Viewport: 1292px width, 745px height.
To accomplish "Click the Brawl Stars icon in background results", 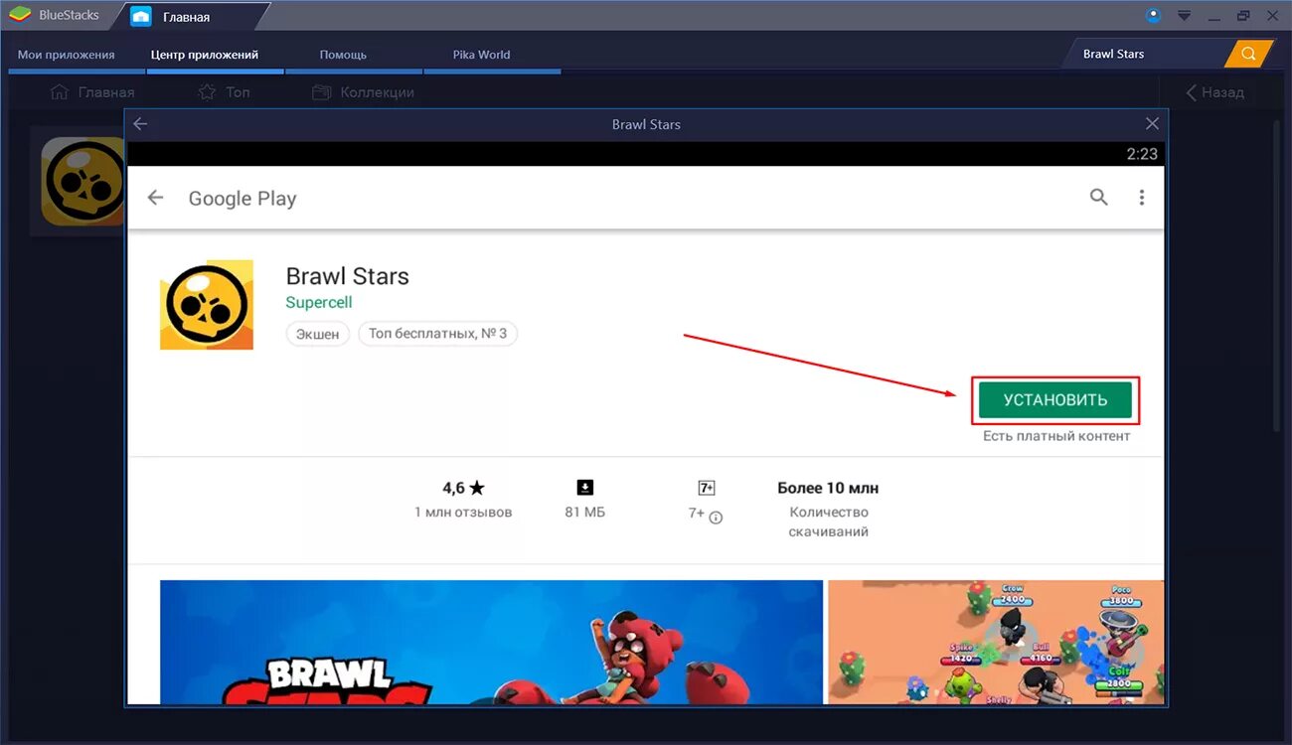I will pos(82,181).
